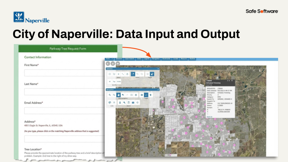Open the Layer Search tab
The height and width of the screenshot is (162, 288).
tap(130, 59)
